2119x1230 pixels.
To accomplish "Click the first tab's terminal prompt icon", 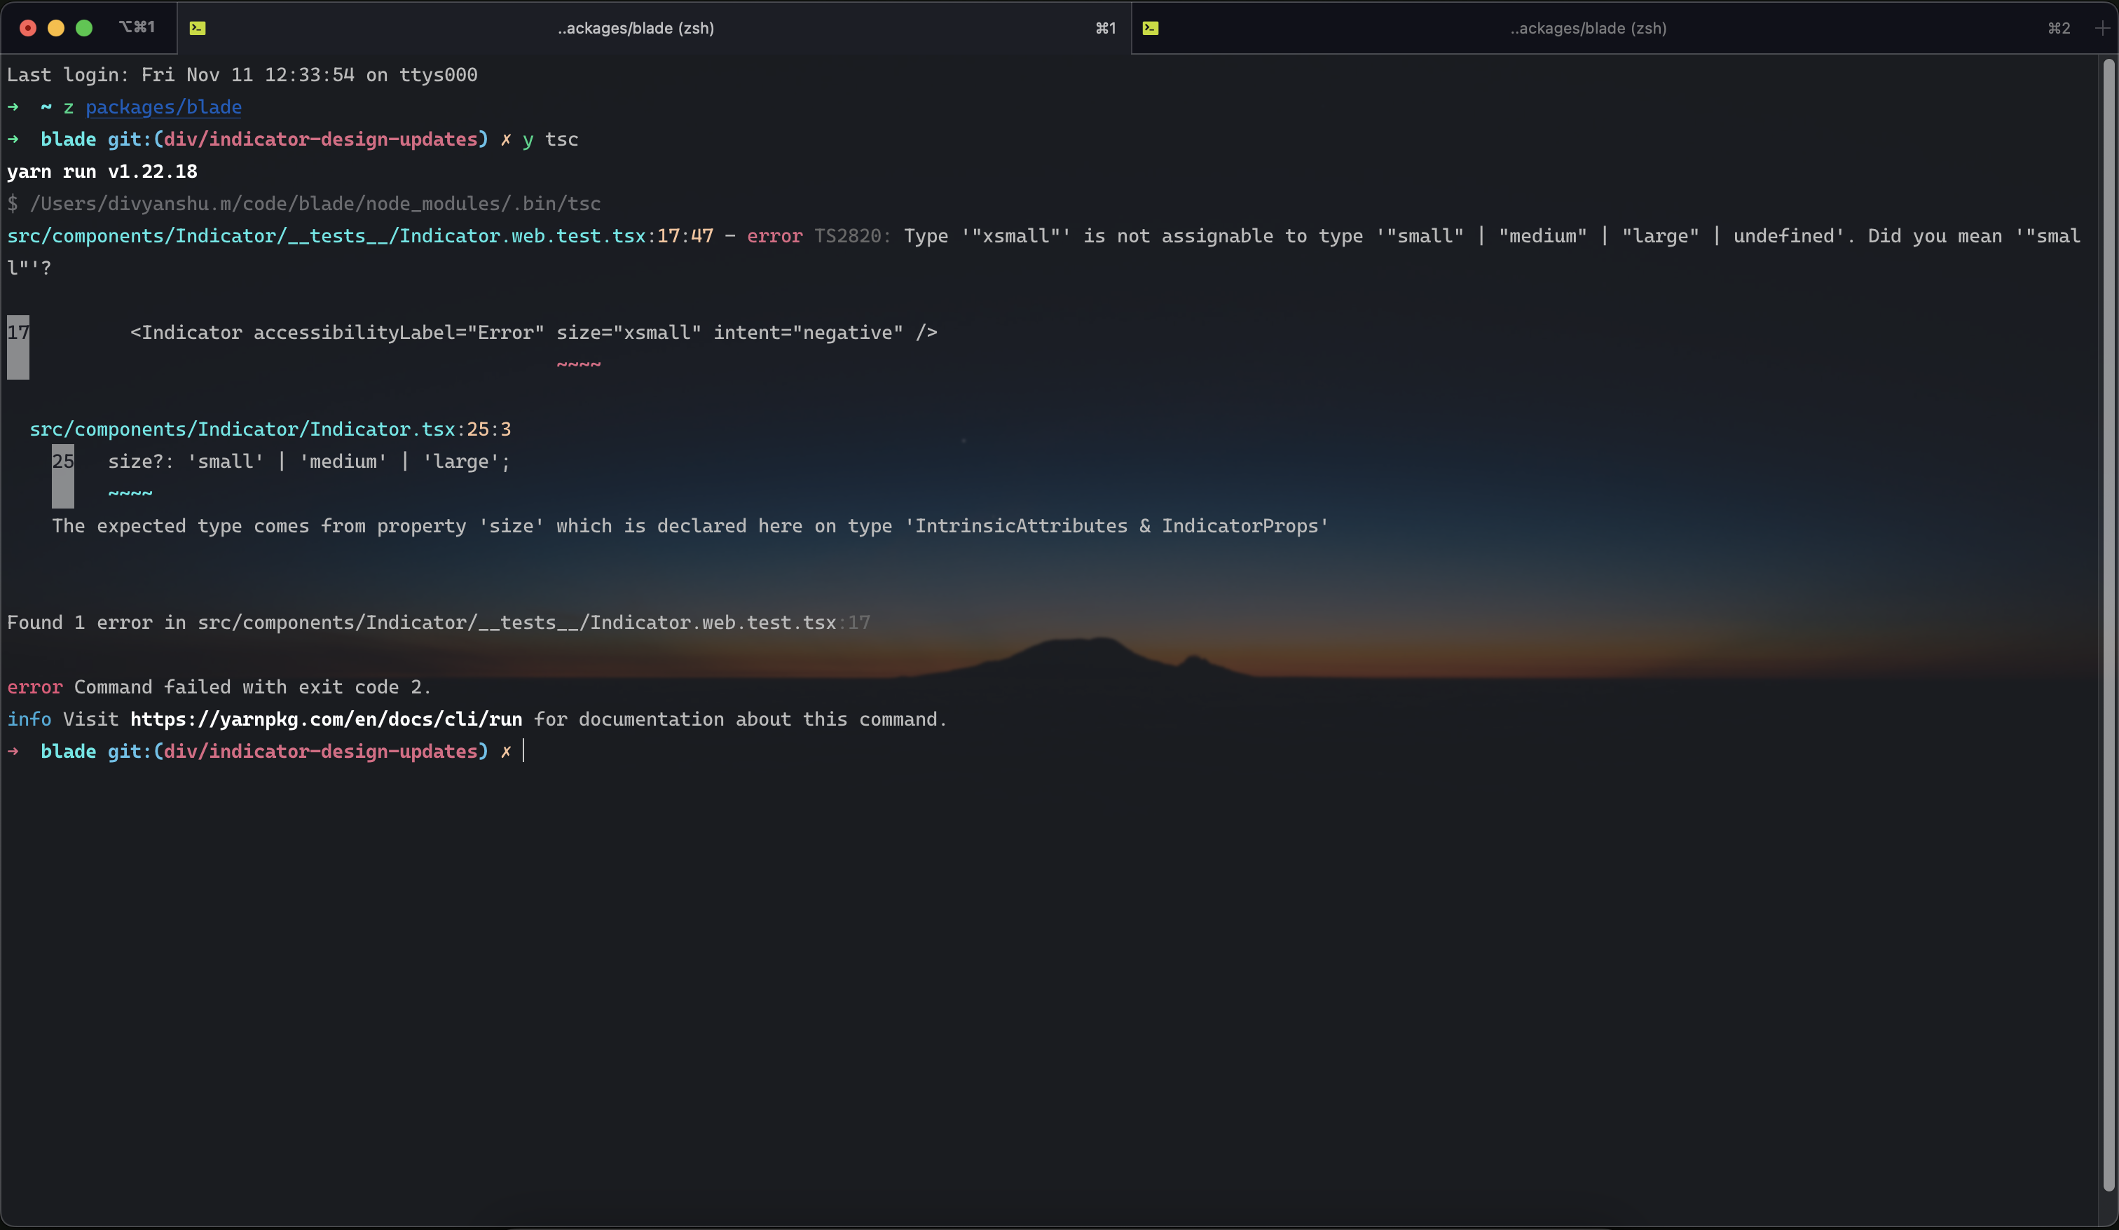I will coord(198,28).
